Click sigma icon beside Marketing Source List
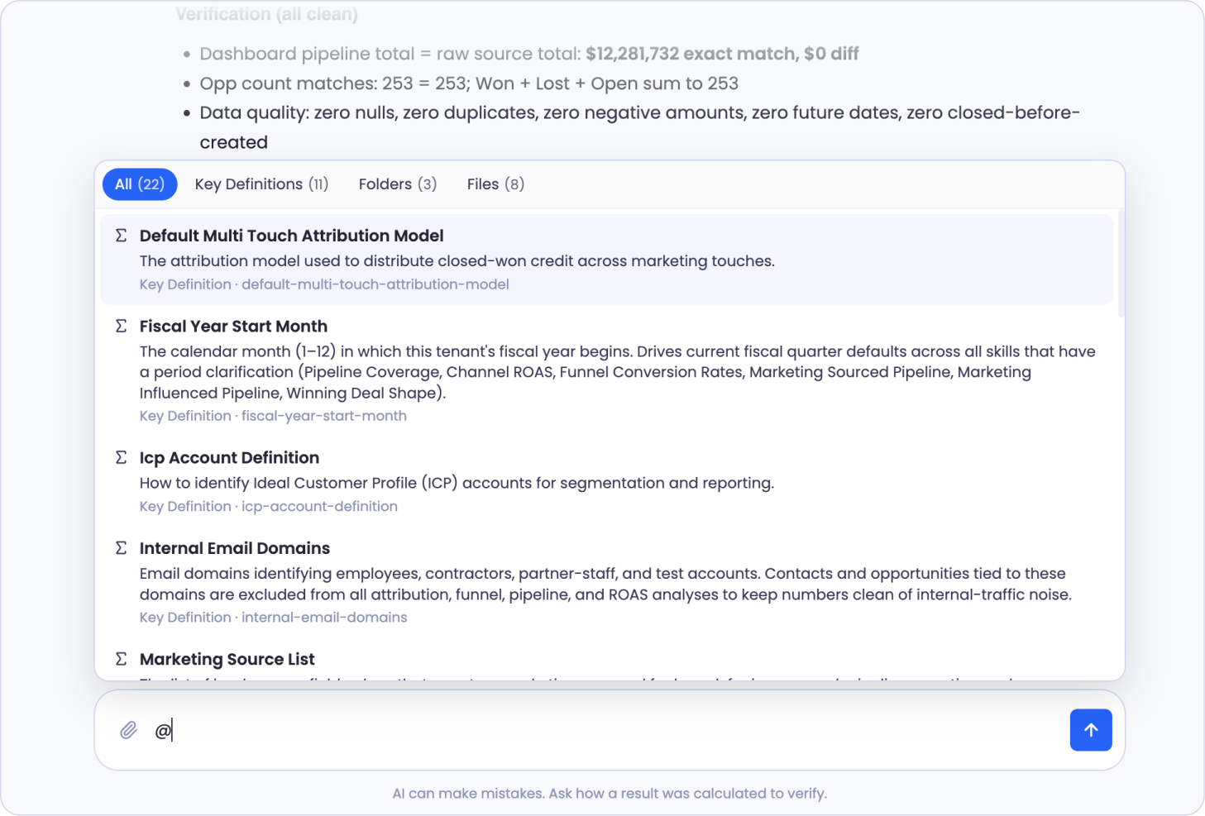 pos(121,659)
